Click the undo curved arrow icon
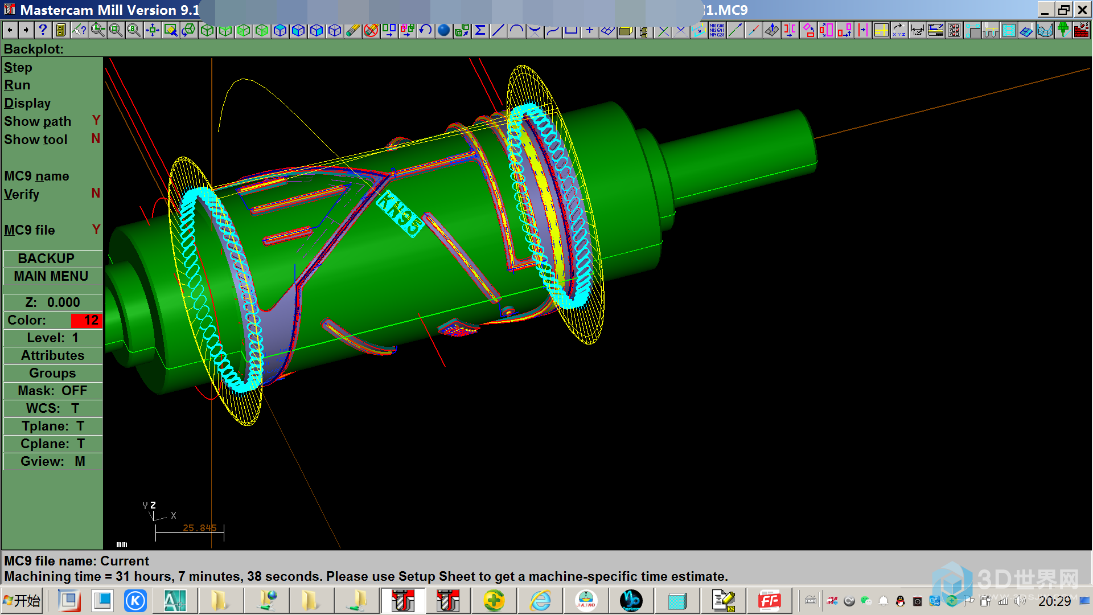Viewport: 1093px width, 615px height. pos(425,30)
